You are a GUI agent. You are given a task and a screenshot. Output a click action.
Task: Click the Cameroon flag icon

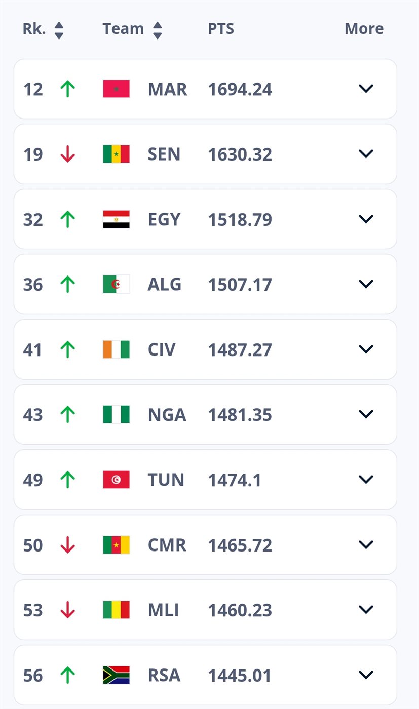point(116,545)
